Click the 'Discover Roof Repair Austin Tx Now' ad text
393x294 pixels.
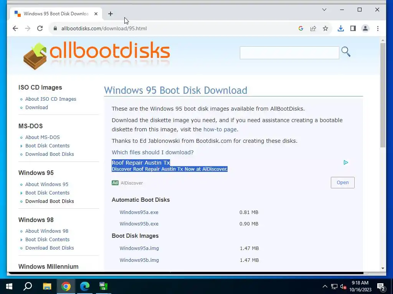[x=170, y=169]
